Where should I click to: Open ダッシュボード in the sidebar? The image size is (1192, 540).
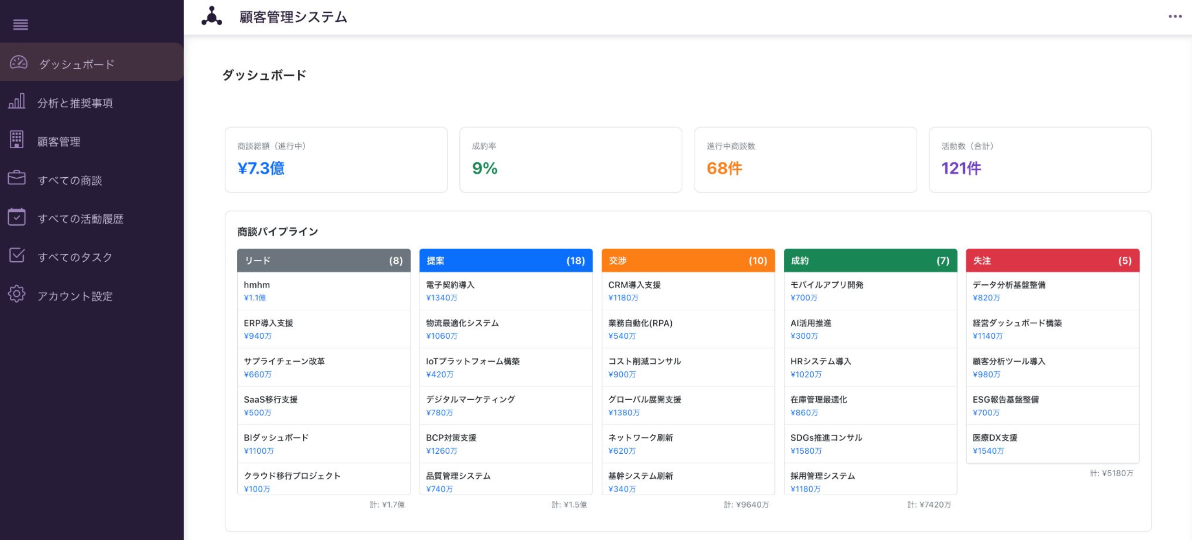pyautogui.click(x=91, y=62)
